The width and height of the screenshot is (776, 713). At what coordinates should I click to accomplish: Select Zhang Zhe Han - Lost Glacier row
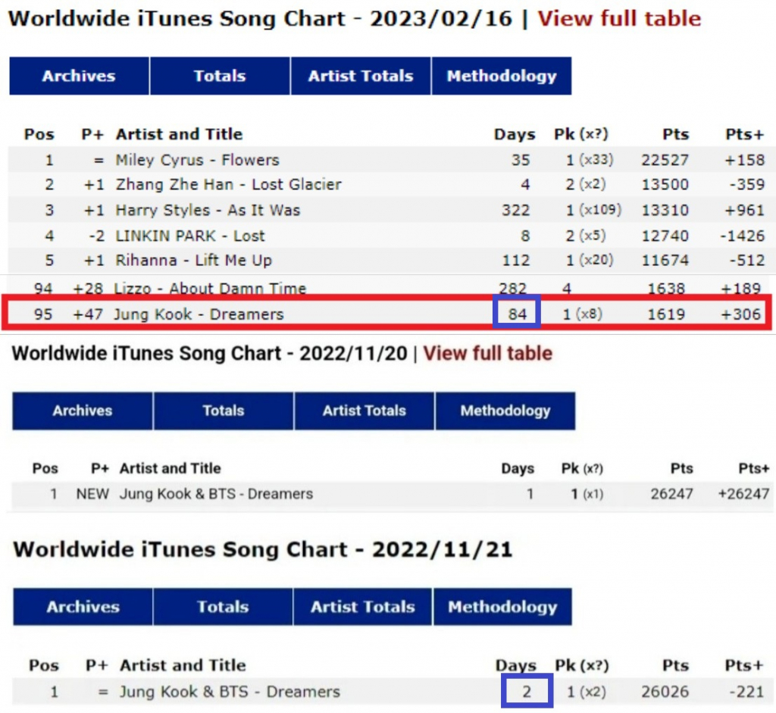(392, 185)
